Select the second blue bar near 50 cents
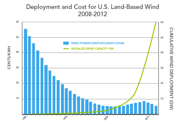This screenshot has height=124, width=179. pos(30,75)
